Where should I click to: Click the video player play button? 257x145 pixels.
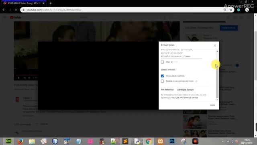tap(18, 78)
